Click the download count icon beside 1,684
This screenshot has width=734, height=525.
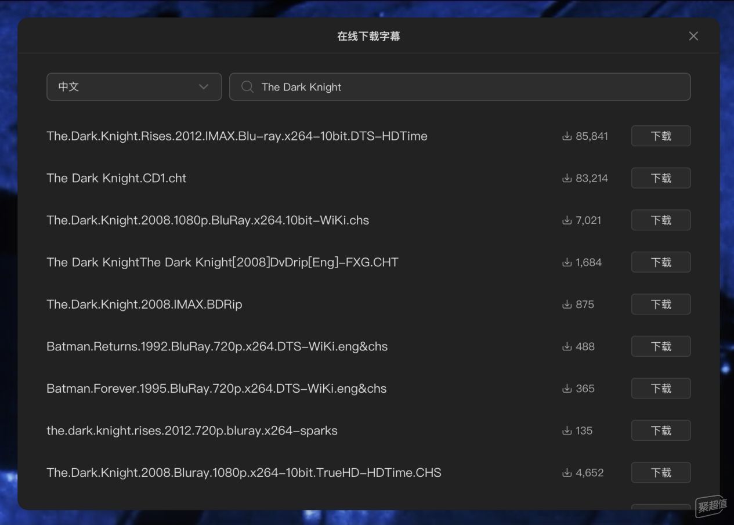coord(567,262)
